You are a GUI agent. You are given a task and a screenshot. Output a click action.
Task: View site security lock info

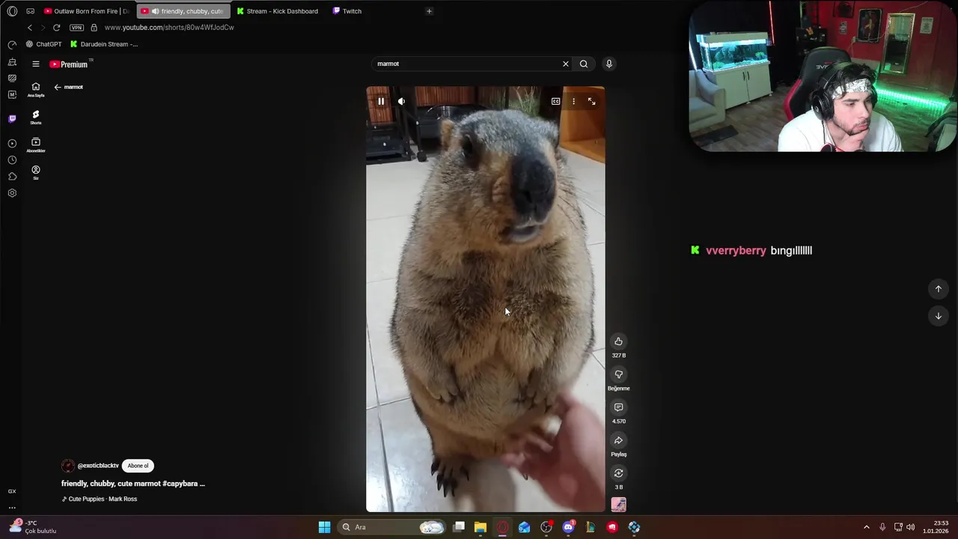[94, 28]
